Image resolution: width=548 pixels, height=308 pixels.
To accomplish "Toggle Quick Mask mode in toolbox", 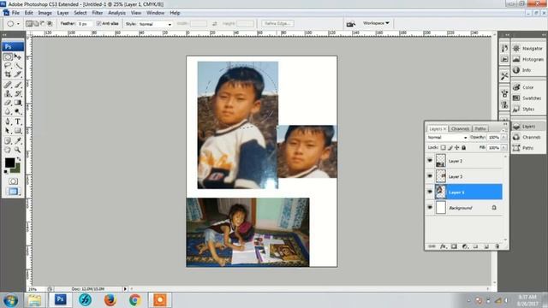I will 13,181.
